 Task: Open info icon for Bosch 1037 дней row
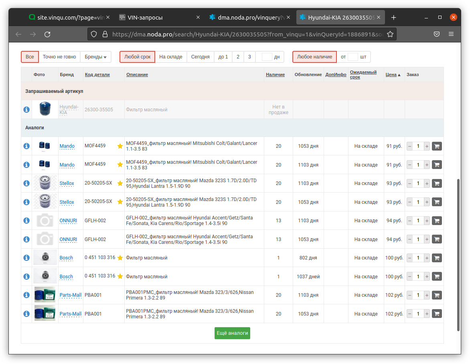(26, 276)
